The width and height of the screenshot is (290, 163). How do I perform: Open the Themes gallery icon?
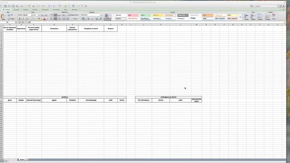point(267,17)
